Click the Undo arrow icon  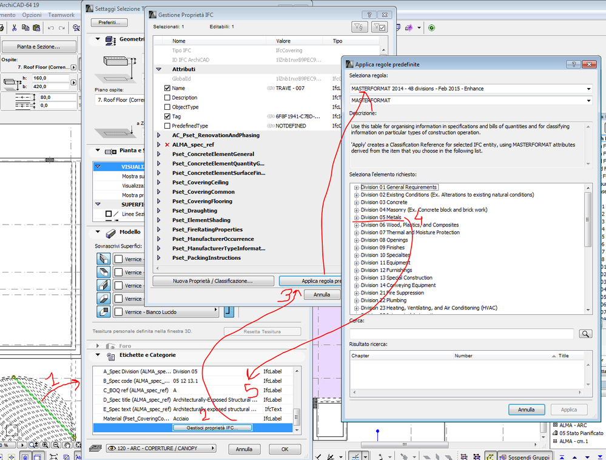50,28
